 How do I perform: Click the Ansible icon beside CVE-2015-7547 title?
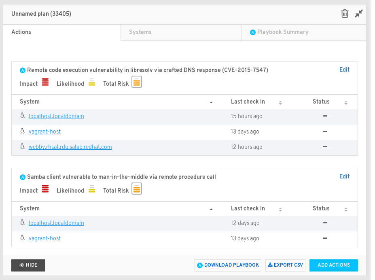[23, 70]
